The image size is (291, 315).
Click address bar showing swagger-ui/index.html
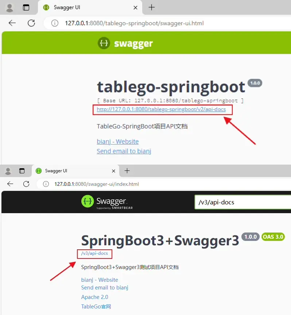pyautogui.click(x=164, y=184)
